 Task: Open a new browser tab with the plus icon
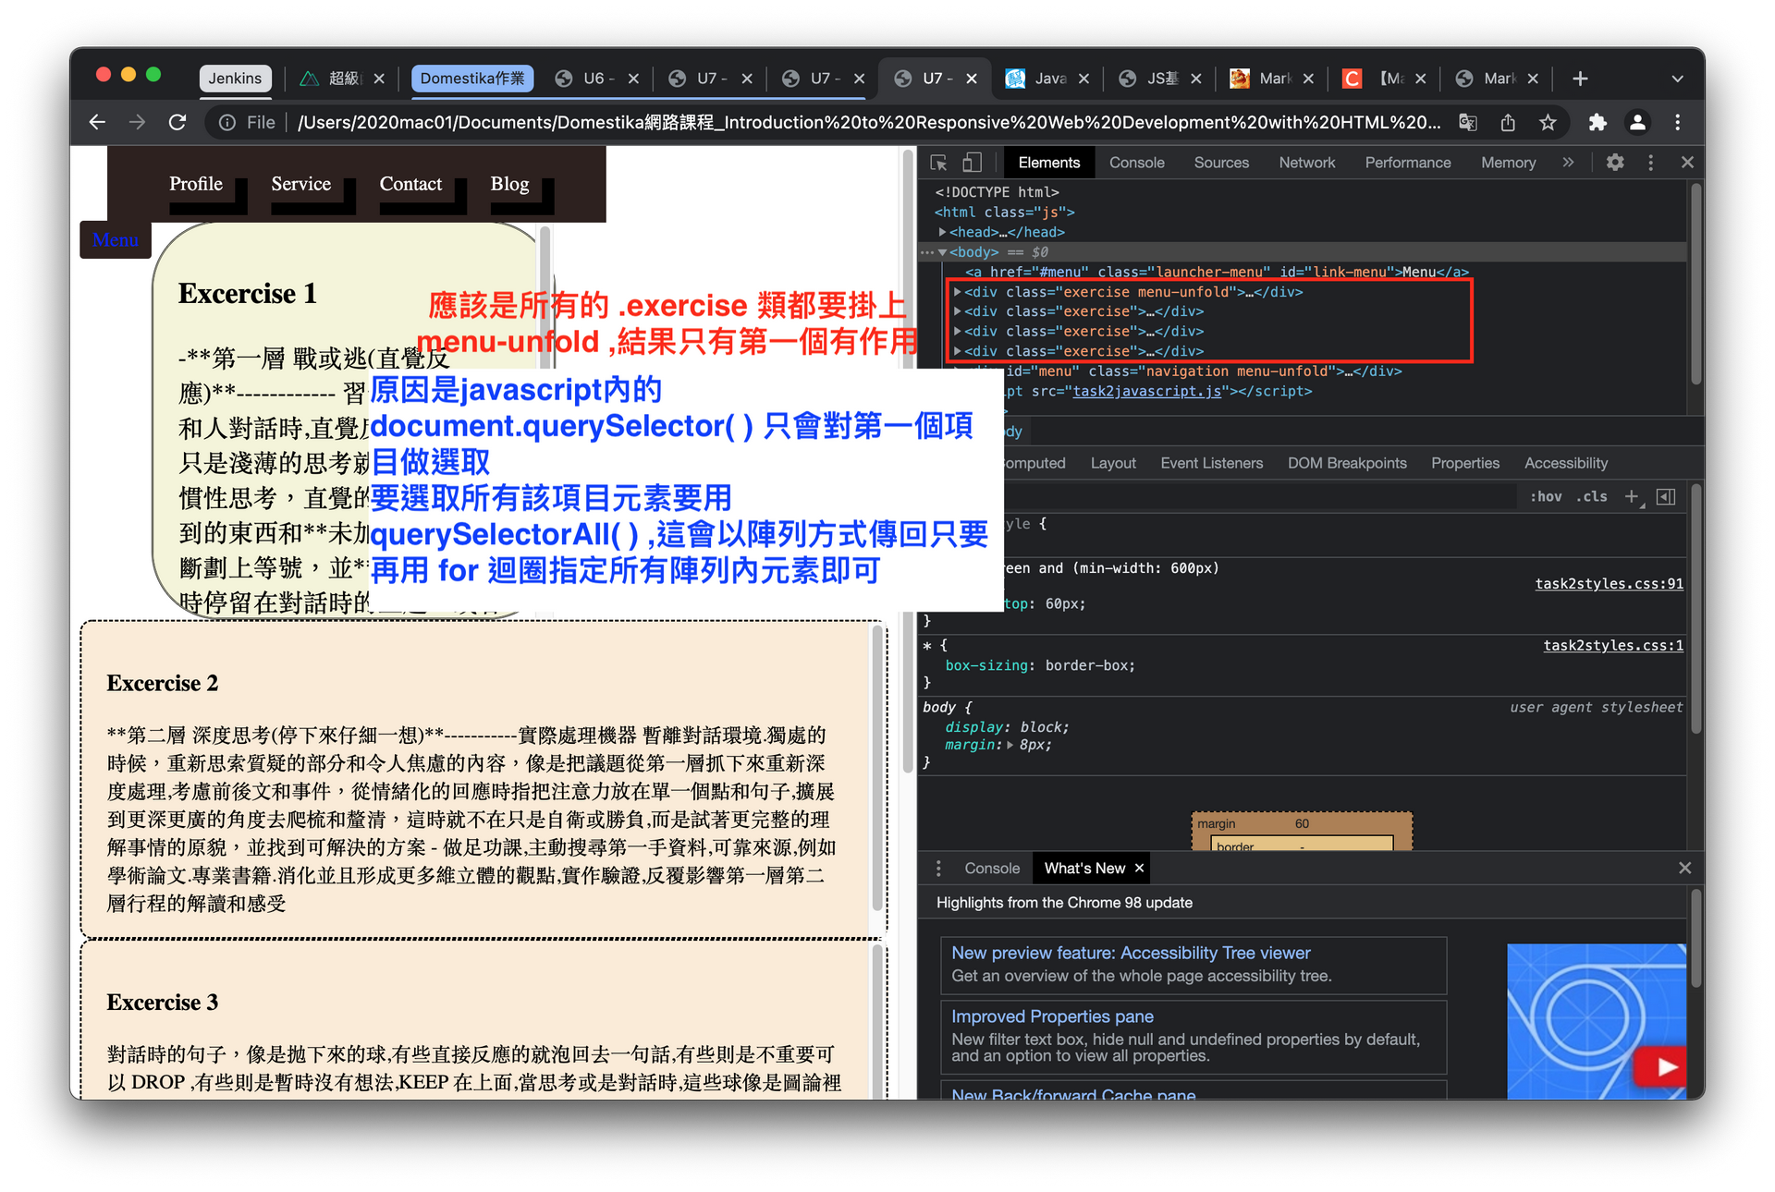[x=1580, y=79]
